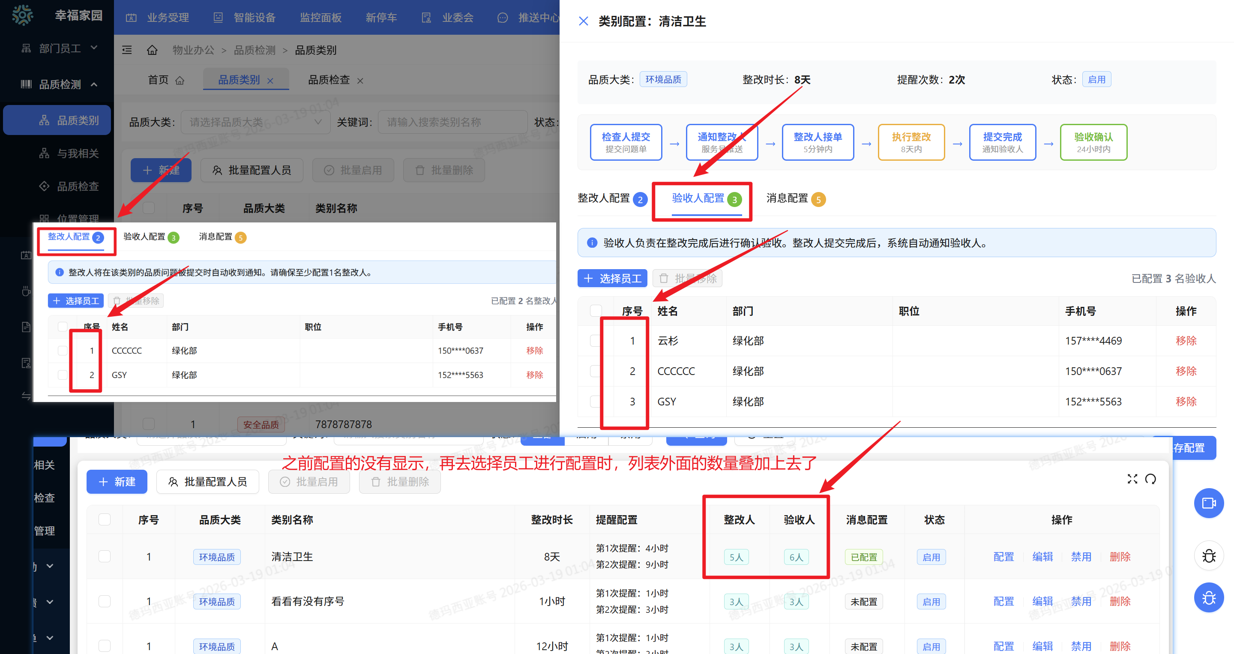Switch to the 消息配置 tab
Screen dimensions: 1234x654
point(788,198)
